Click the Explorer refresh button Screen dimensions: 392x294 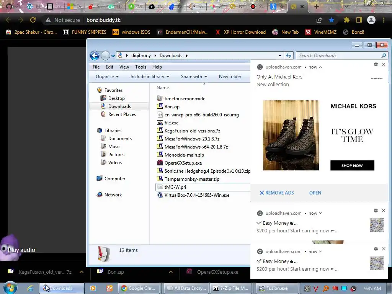tap(289, 56)
